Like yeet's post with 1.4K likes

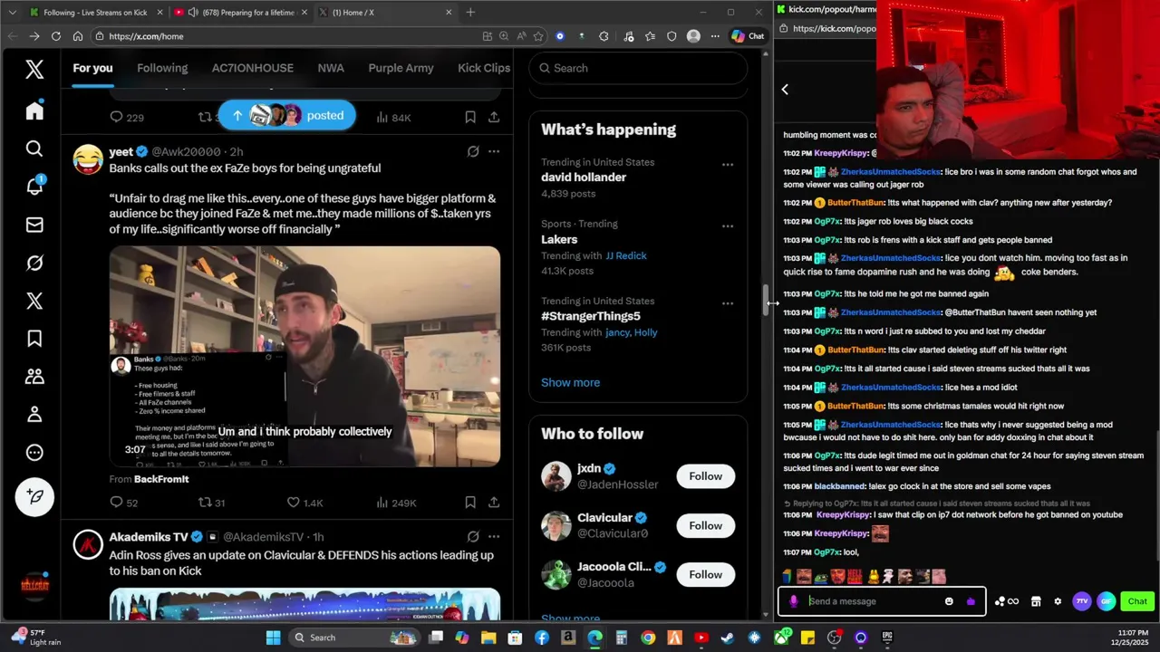pos(304,503)
